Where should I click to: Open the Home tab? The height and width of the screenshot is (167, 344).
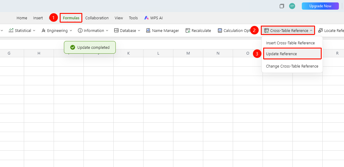click(22, 18)
